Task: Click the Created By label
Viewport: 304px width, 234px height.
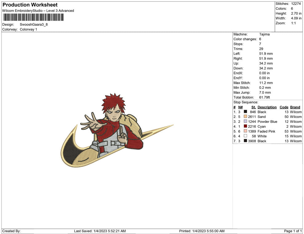Action: [11, 231]
